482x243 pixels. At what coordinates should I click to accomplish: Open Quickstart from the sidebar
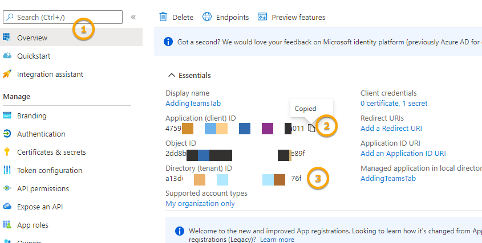point(34,56)
